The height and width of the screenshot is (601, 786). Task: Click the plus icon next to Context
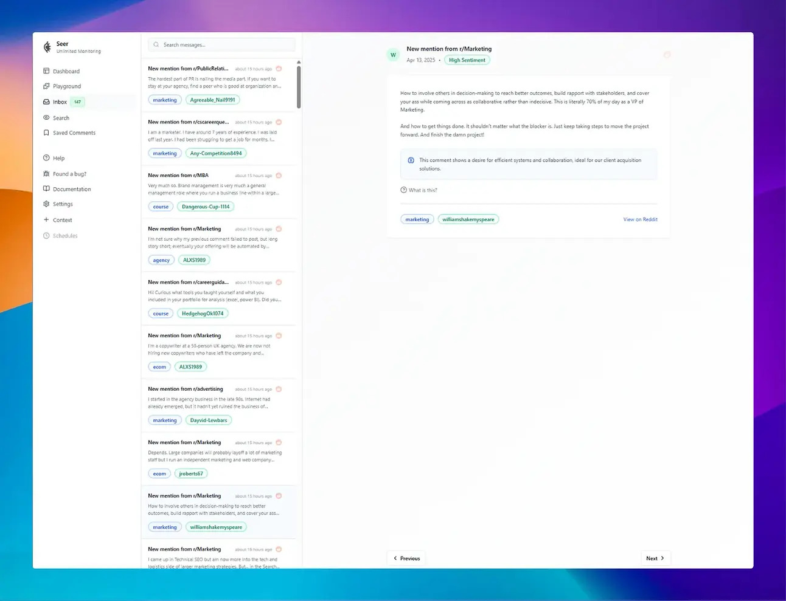(46, 220)
